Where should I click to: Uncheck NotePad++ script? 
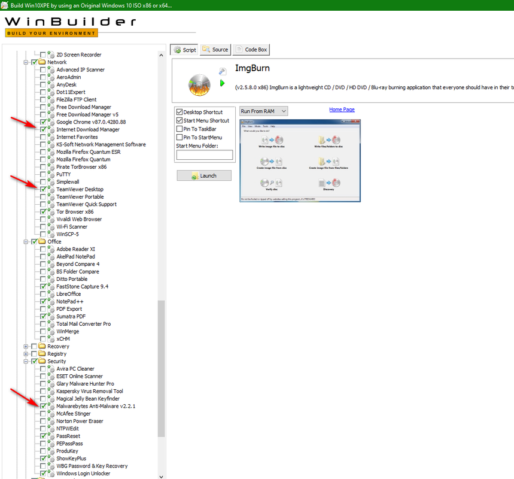pos(43,302)
